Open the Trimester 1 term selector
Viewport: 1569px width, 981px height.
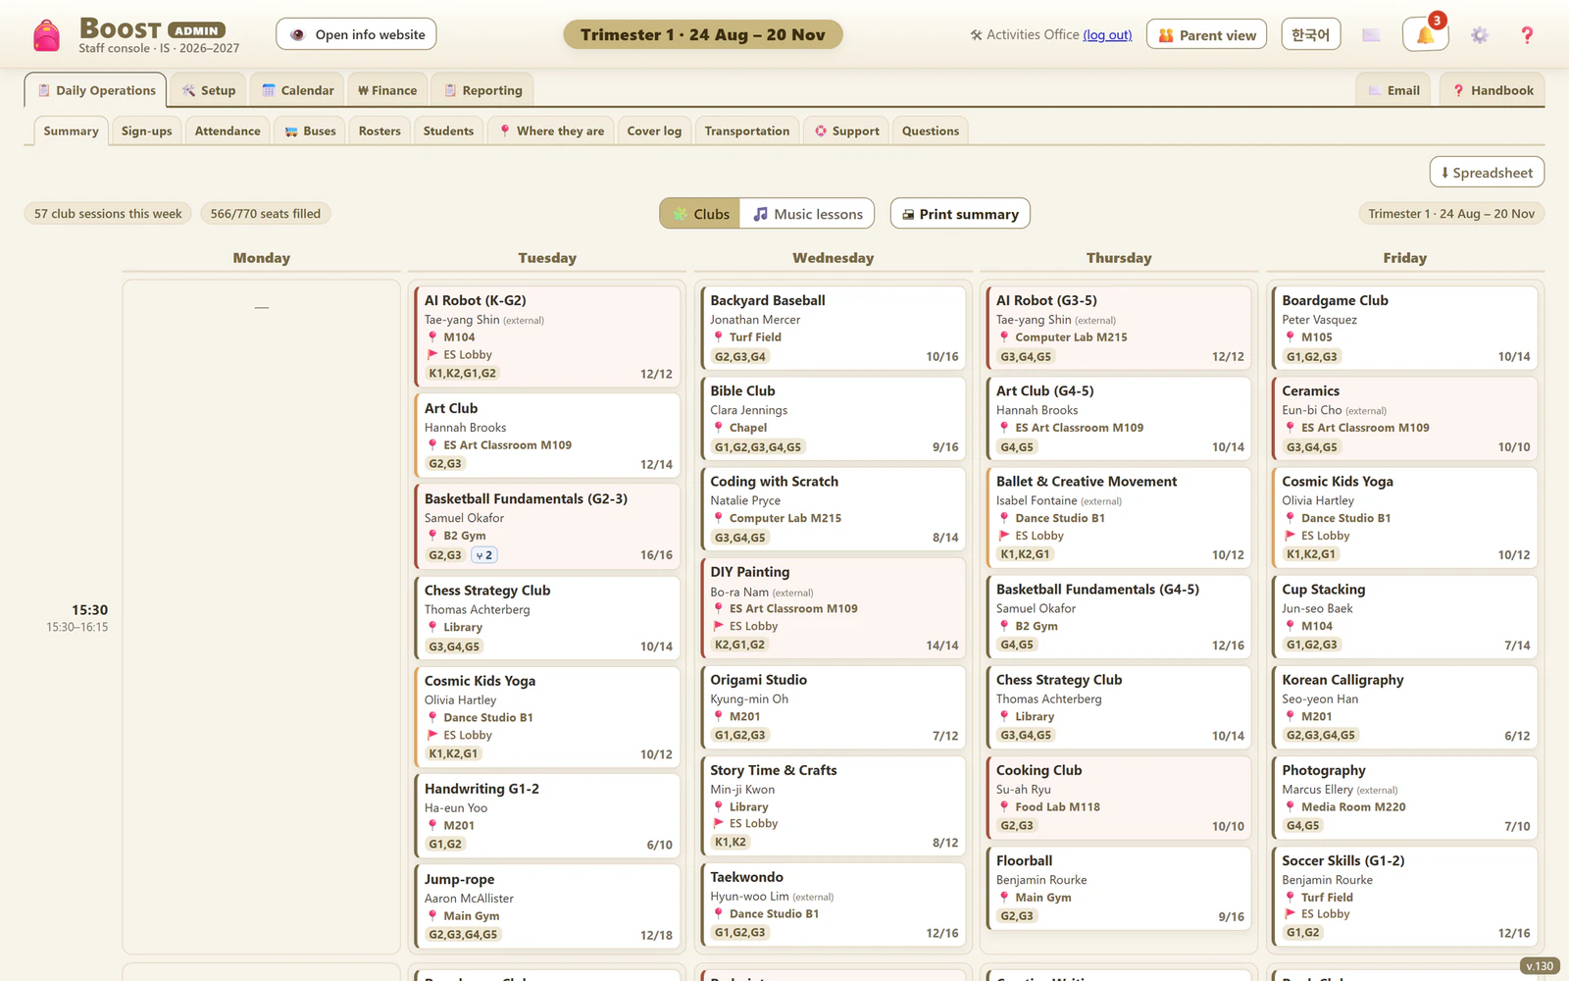703,34
